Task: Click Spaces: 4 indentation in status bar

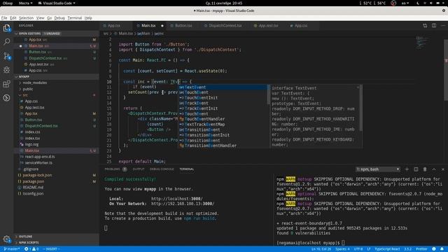Action: point(342,249)
